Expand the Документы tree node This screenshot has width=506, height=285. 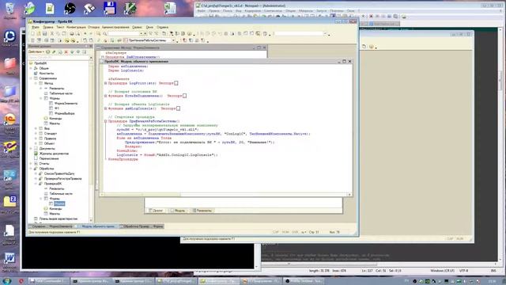click(31, 149)
